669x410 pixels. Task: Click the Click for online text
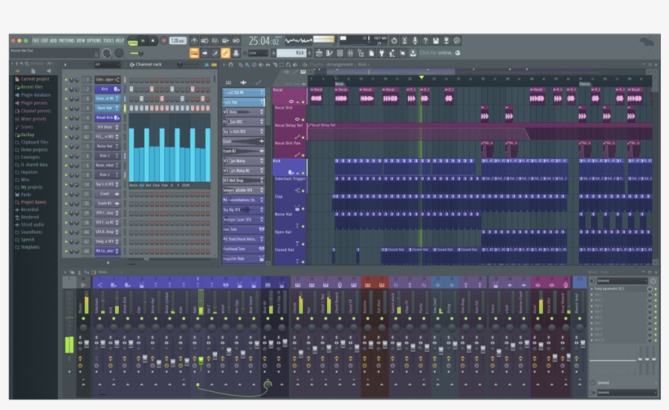click(436, 53)
